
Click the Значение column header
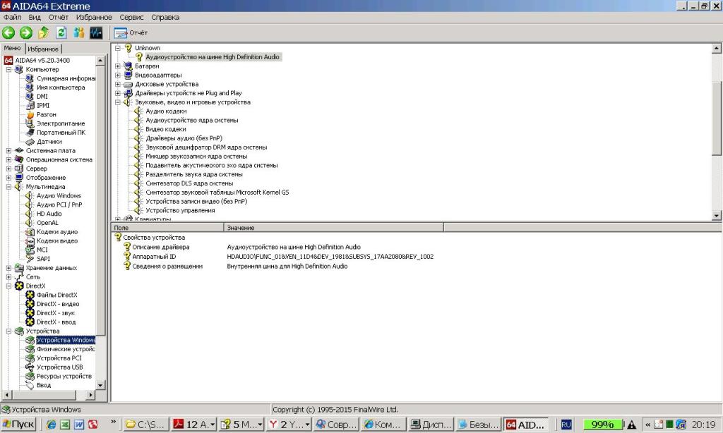241,228
